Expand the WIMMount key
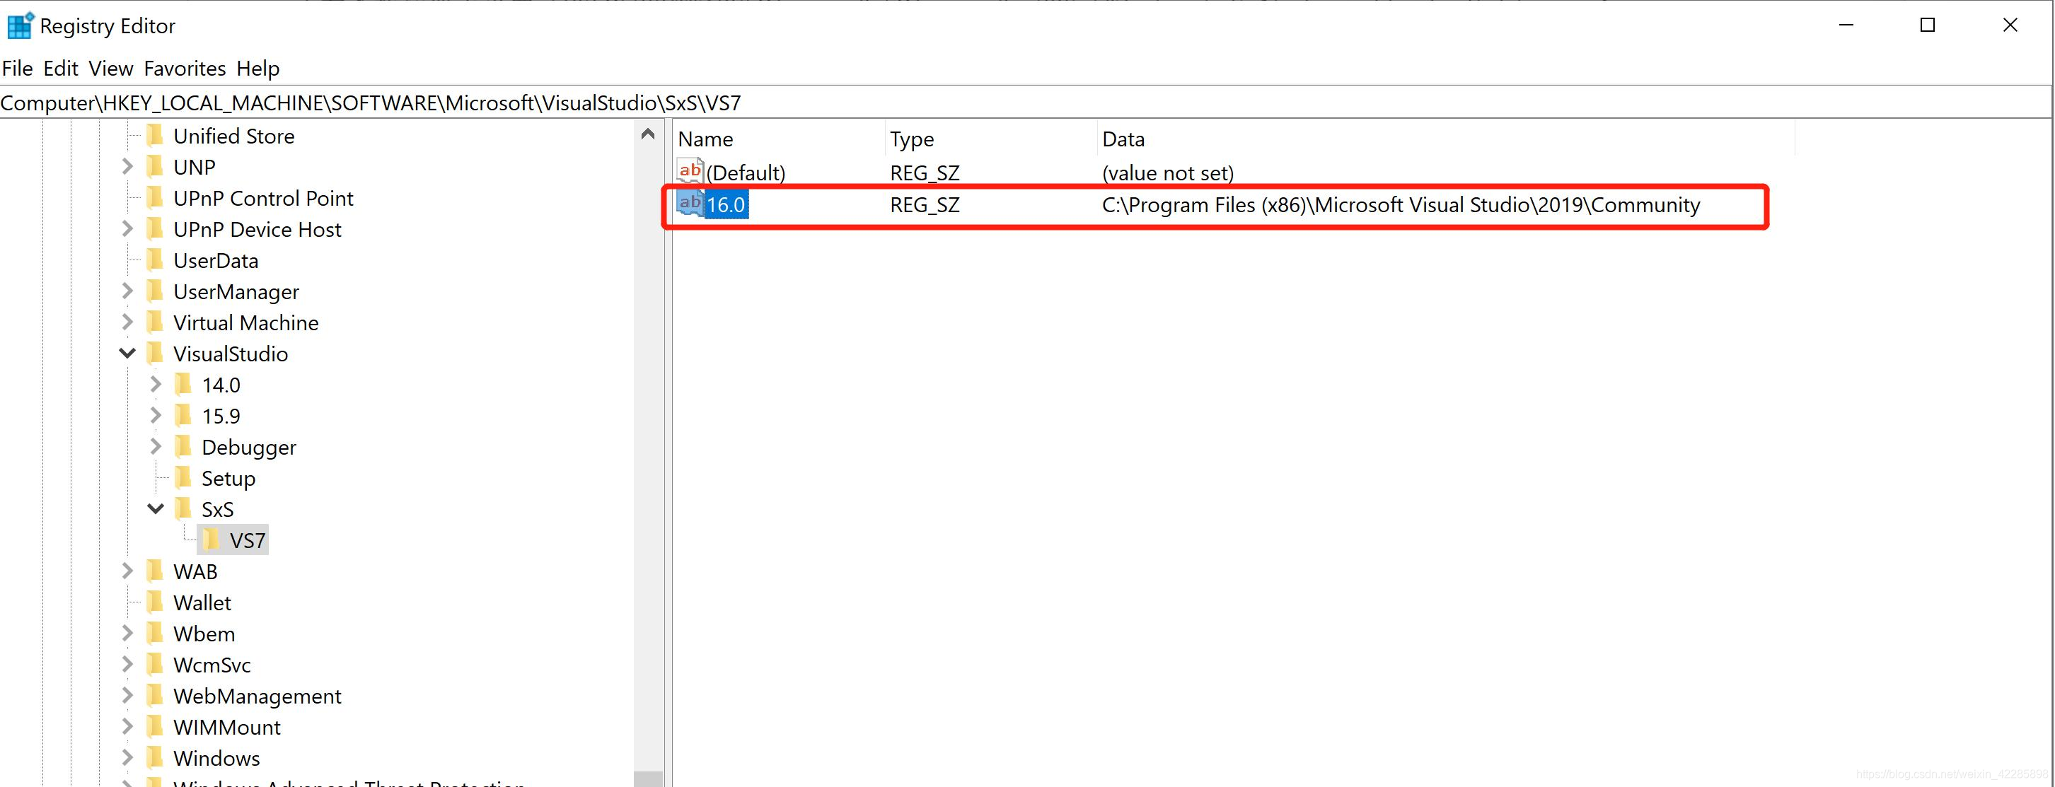Viewport: 2055px width, 787px height. (x=127, y=726)
